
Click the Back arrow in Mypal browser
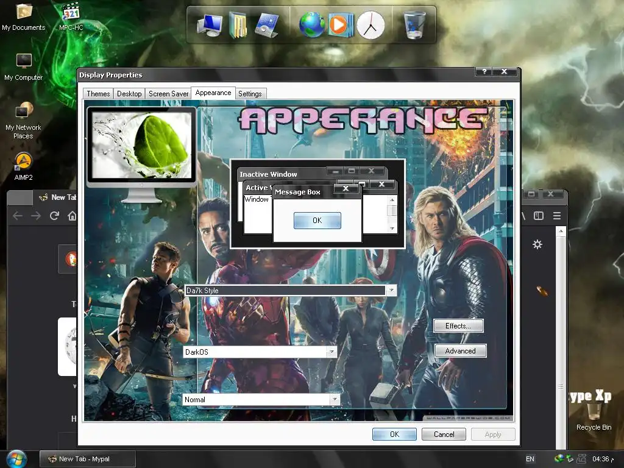18,216
